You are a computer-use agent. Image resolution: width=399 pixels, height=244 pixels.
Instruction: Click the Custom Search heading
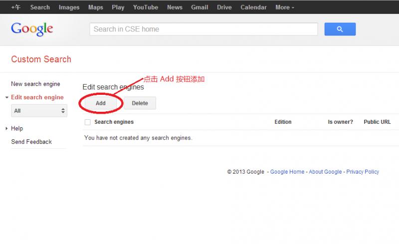(41, 59)
